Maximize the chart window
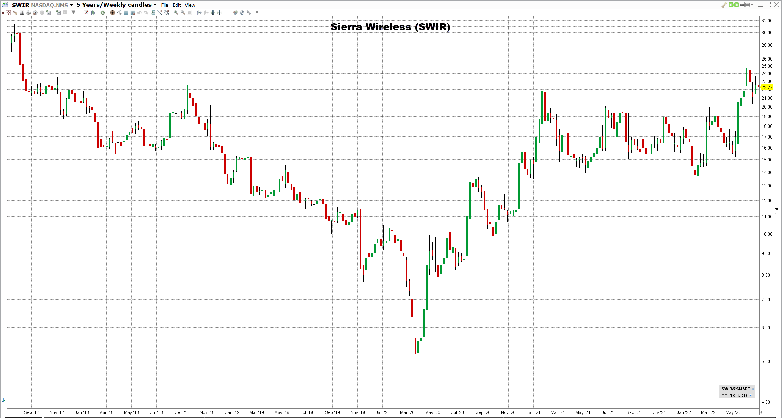The width and height of the screenshot is (782, 418). [x=768, y=5]
